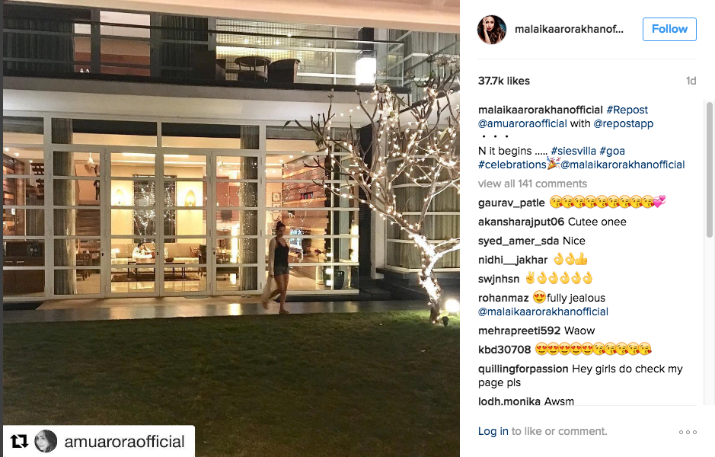Viewport: 715px width, 457px height.
Task: Open the @amuaroraofficial mention in caption
Action: 522,123
